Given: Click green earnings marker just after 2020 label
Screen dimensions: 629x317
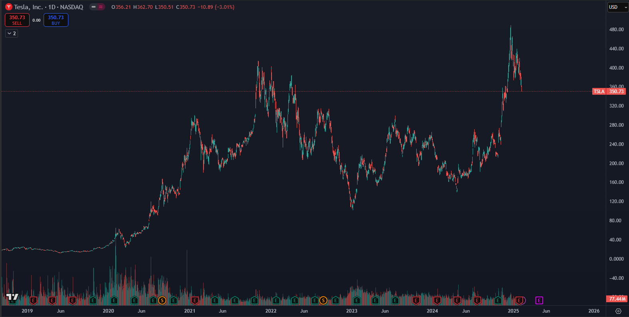Looking at the screenshot, I should [114, 300].
